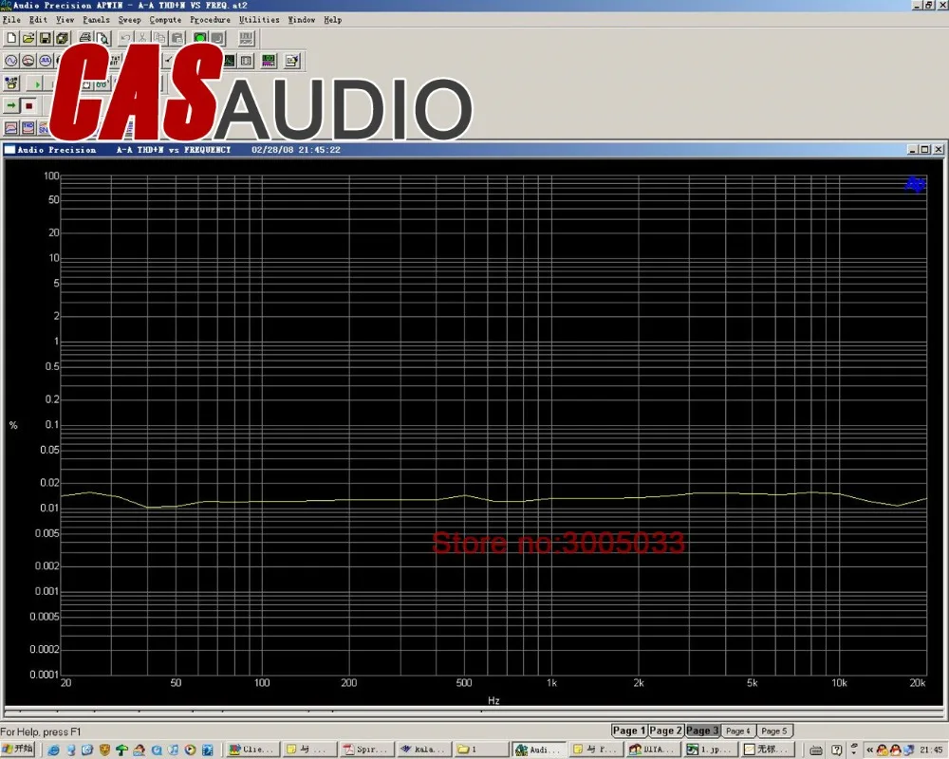Click the 0.01 label on Y axis
This screenshot has width=949, height=759.
49,508
